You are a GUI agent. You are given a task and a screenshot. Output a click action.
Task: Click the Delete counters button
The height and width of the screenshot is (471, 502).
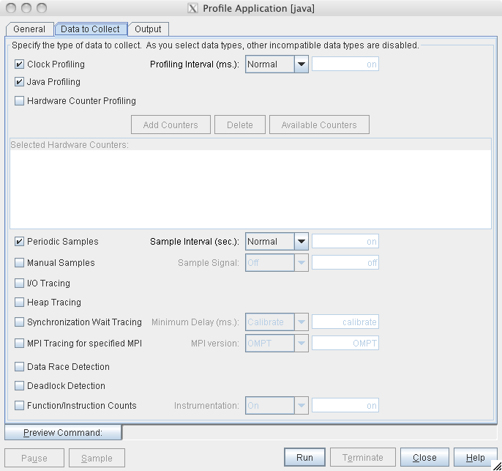coord(240,125)
